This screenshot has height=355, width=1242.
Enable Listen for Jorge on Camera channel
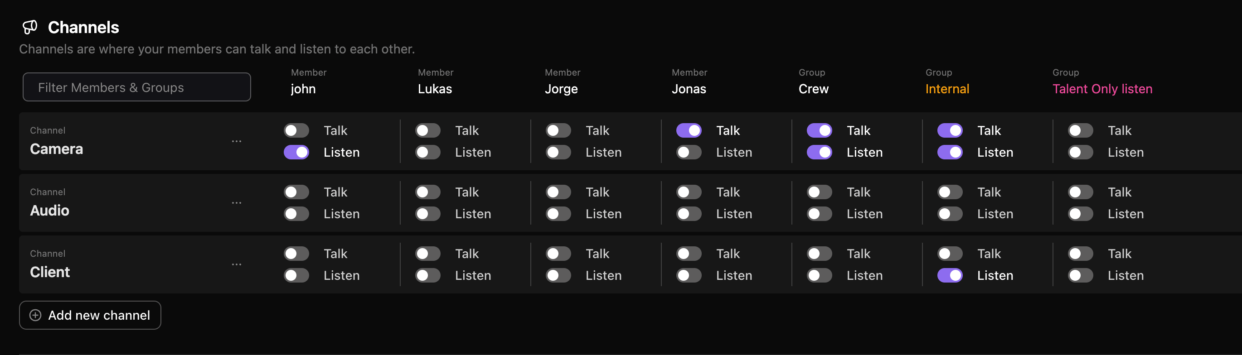(558, 152)
